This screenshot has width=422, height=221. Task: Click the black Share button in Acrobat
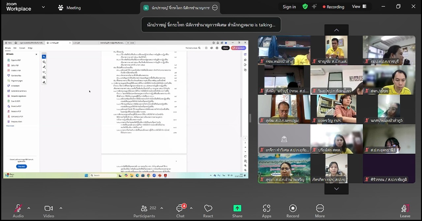226,48
